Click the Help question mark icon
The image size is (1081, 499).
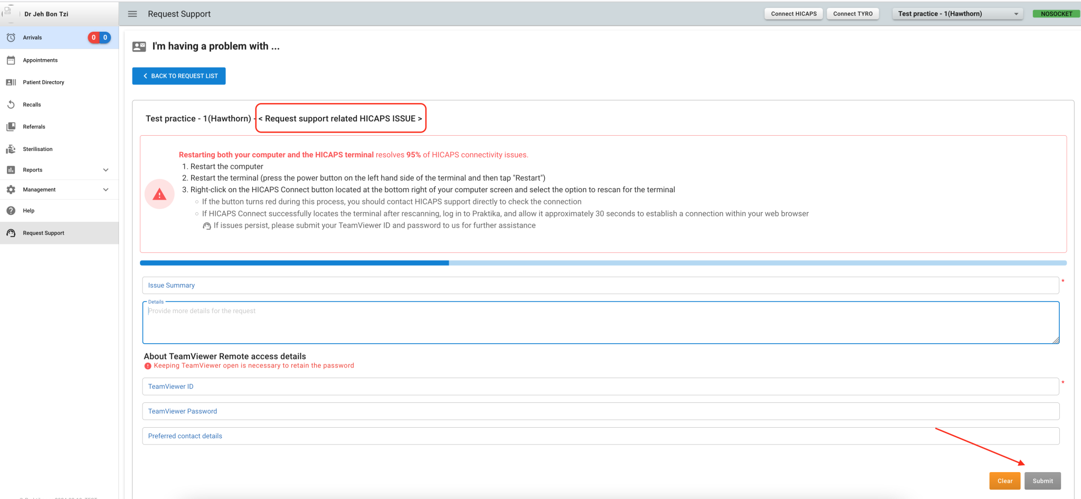11,211
